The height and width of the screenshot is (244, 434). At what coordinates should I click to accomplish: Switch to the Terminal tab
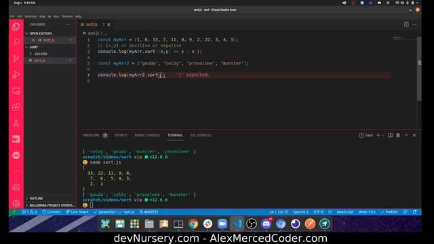[x=175, y=136]
